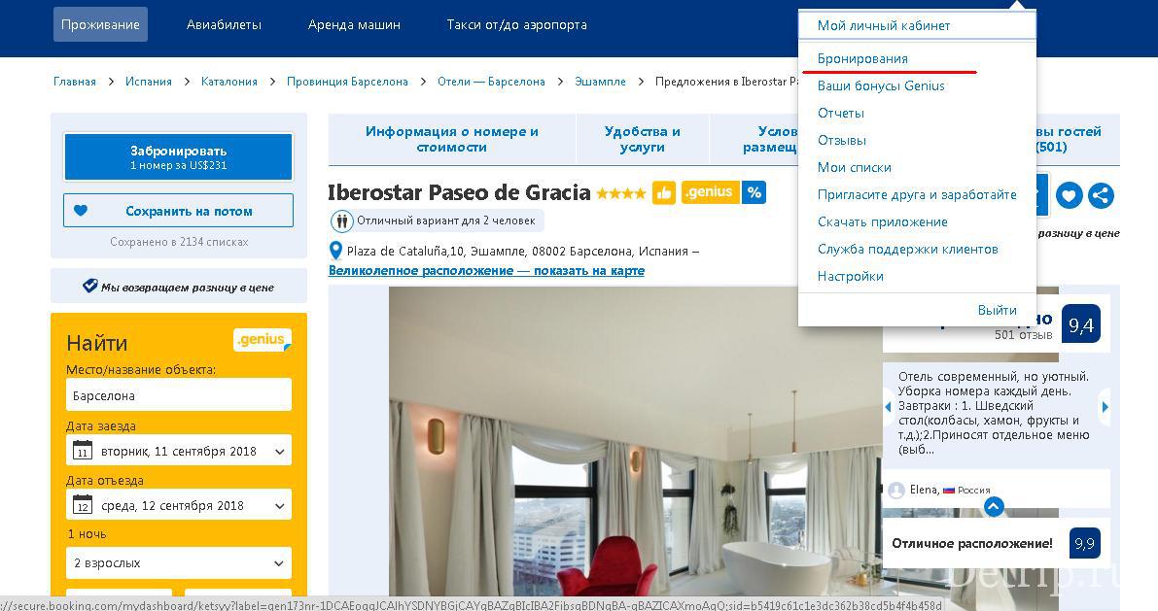
Task: Click the calendar icon in check-in date field
Action: [x=83, y=451]
